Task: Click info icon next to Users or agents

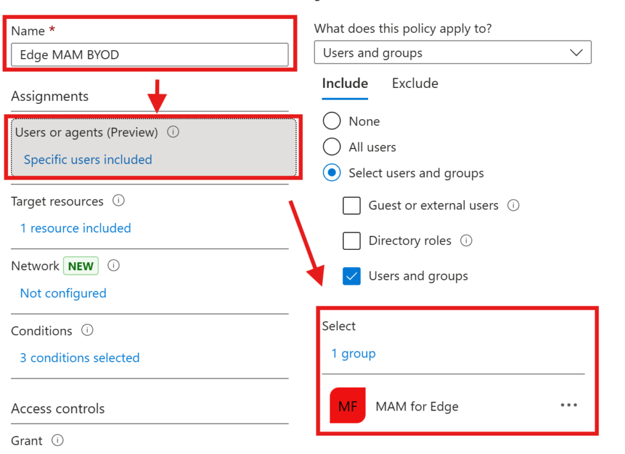Action: [173, 132]
